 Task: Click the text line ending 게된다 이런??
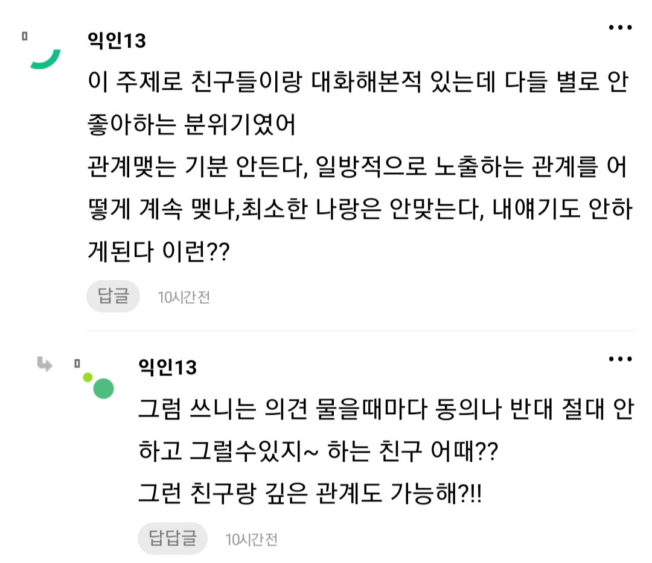pos(159,253)
